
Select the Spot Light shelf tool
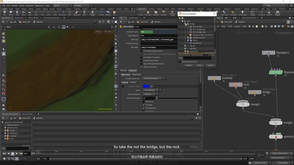[x=156, y=13]
